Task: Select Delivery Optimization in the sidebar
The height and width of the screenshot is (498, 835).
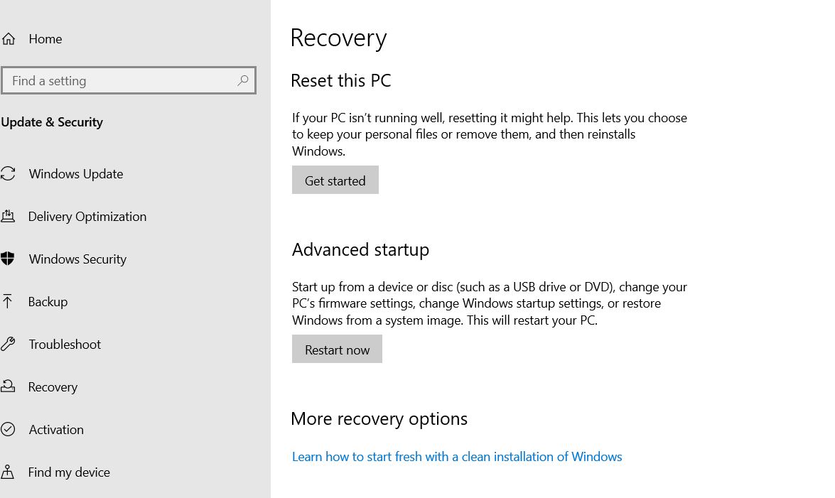Action: [x=87, y=217]
